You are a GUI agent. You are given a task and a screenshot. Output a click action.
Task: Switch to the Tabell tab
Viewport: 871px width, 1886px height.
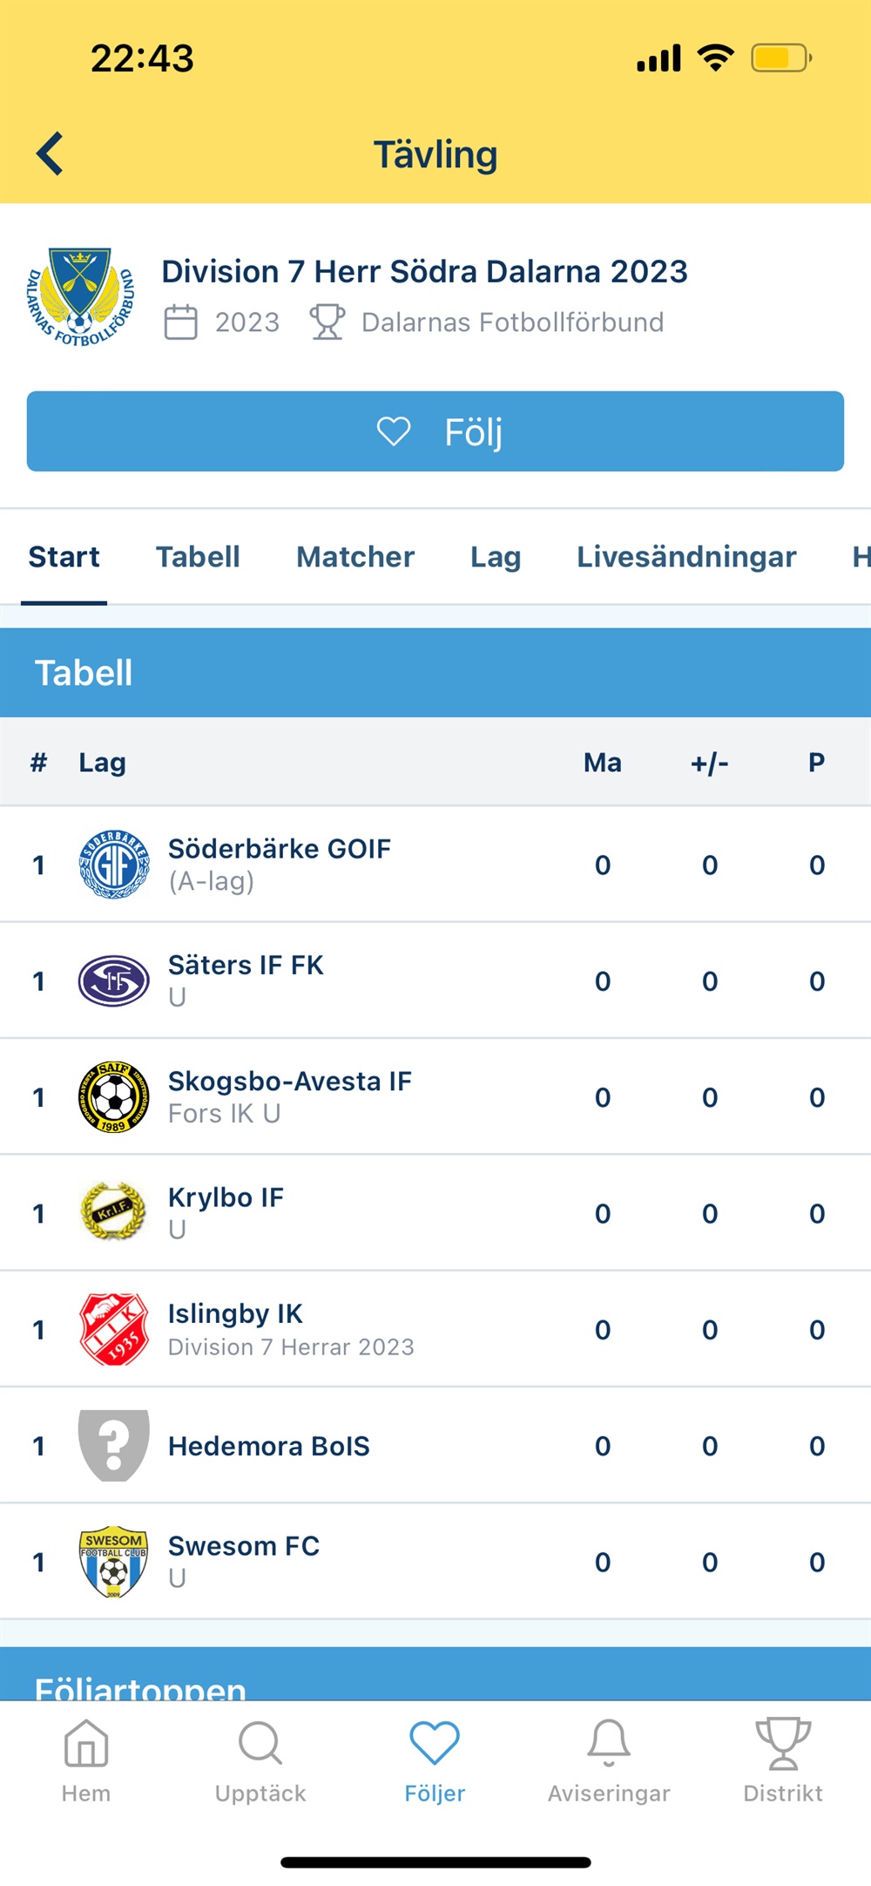pyautogui.click(x=198, y=557)
